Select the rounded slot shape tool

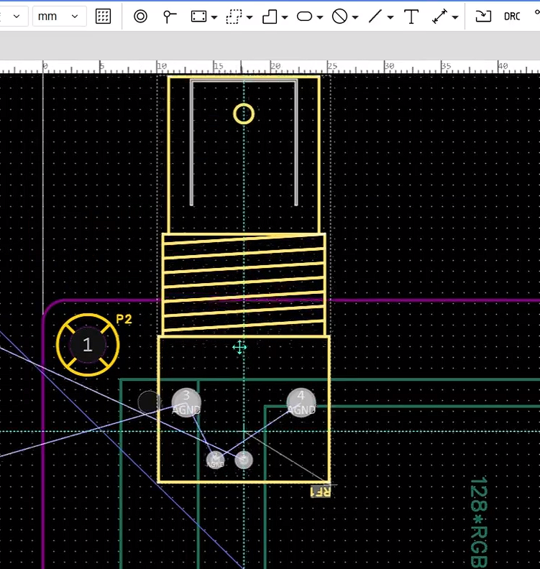pos(305,17)
